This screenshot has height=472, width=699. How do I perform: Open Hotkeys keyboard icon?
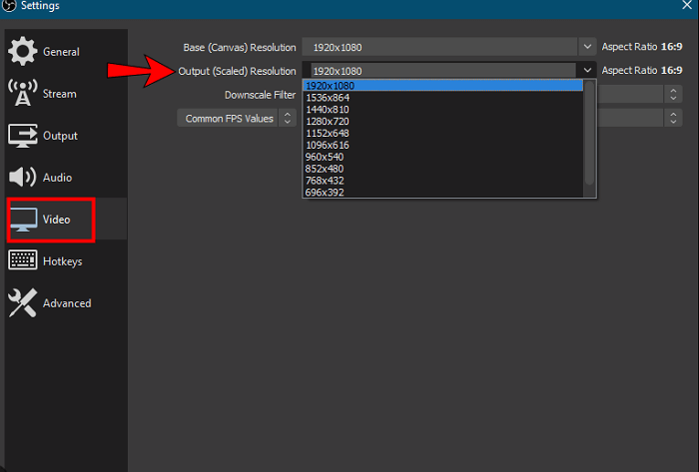[22, 261]
